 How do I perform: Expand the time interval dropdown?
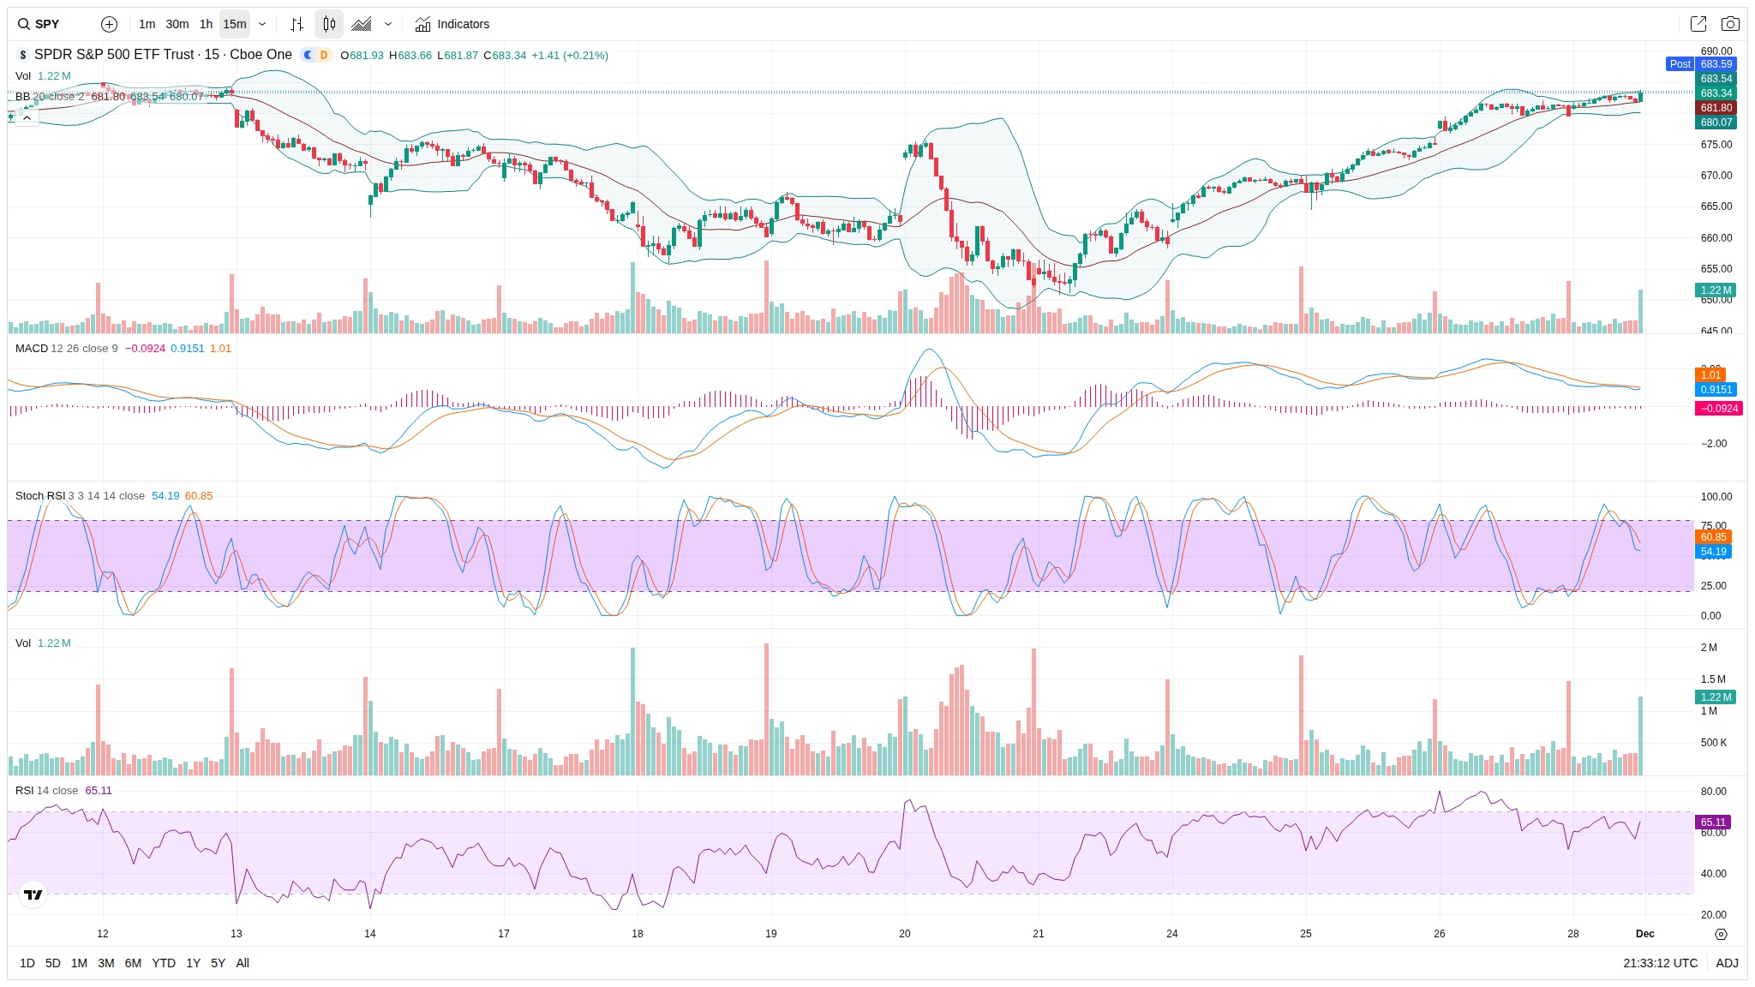click(262, 24)
